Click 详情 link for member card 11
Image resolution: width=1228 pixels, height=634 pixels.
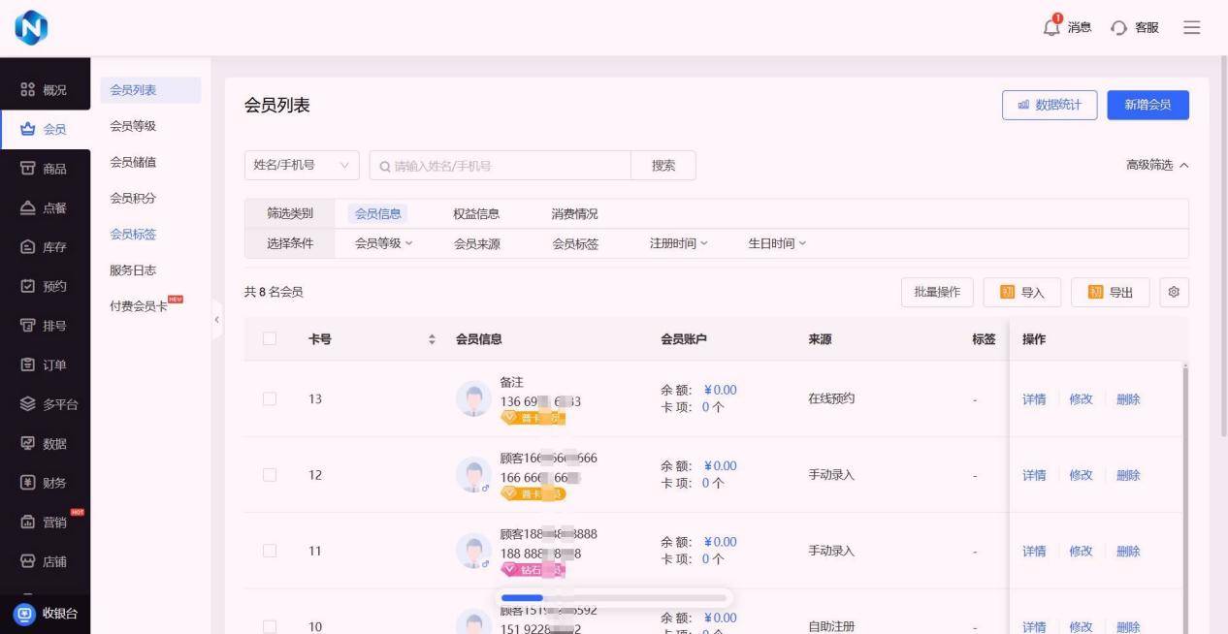click(1034, 551)
